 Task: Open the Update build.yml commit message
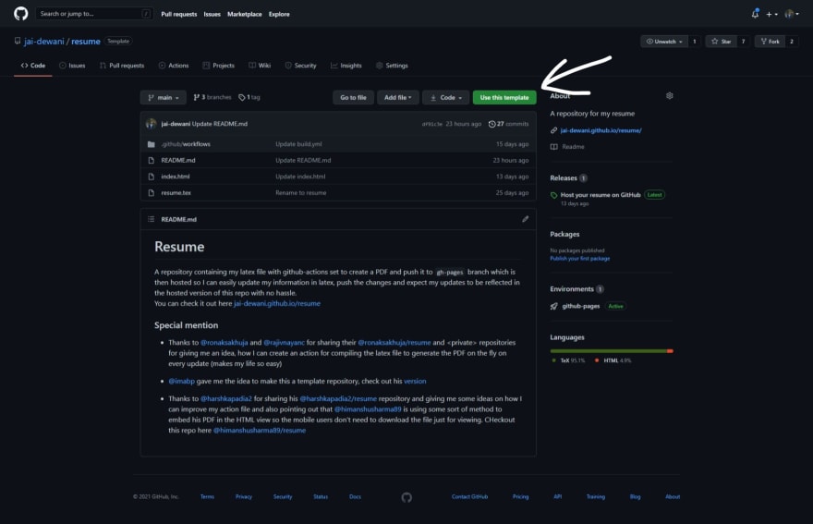tap(298, 144)
